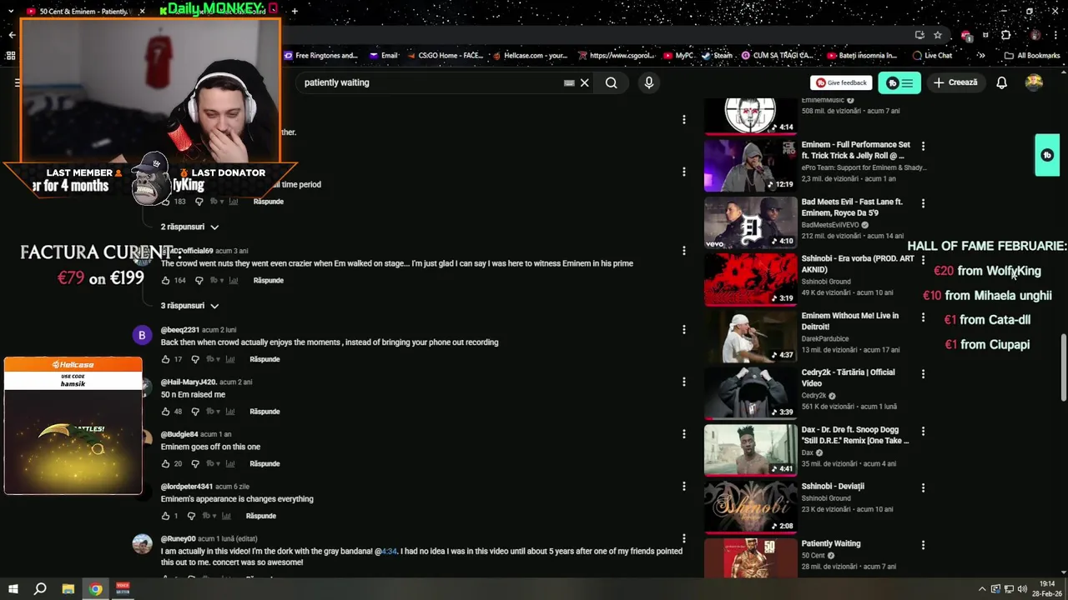Open more options for 'Cedry2k - Tărtăria' video

click(x=923, y=373)
